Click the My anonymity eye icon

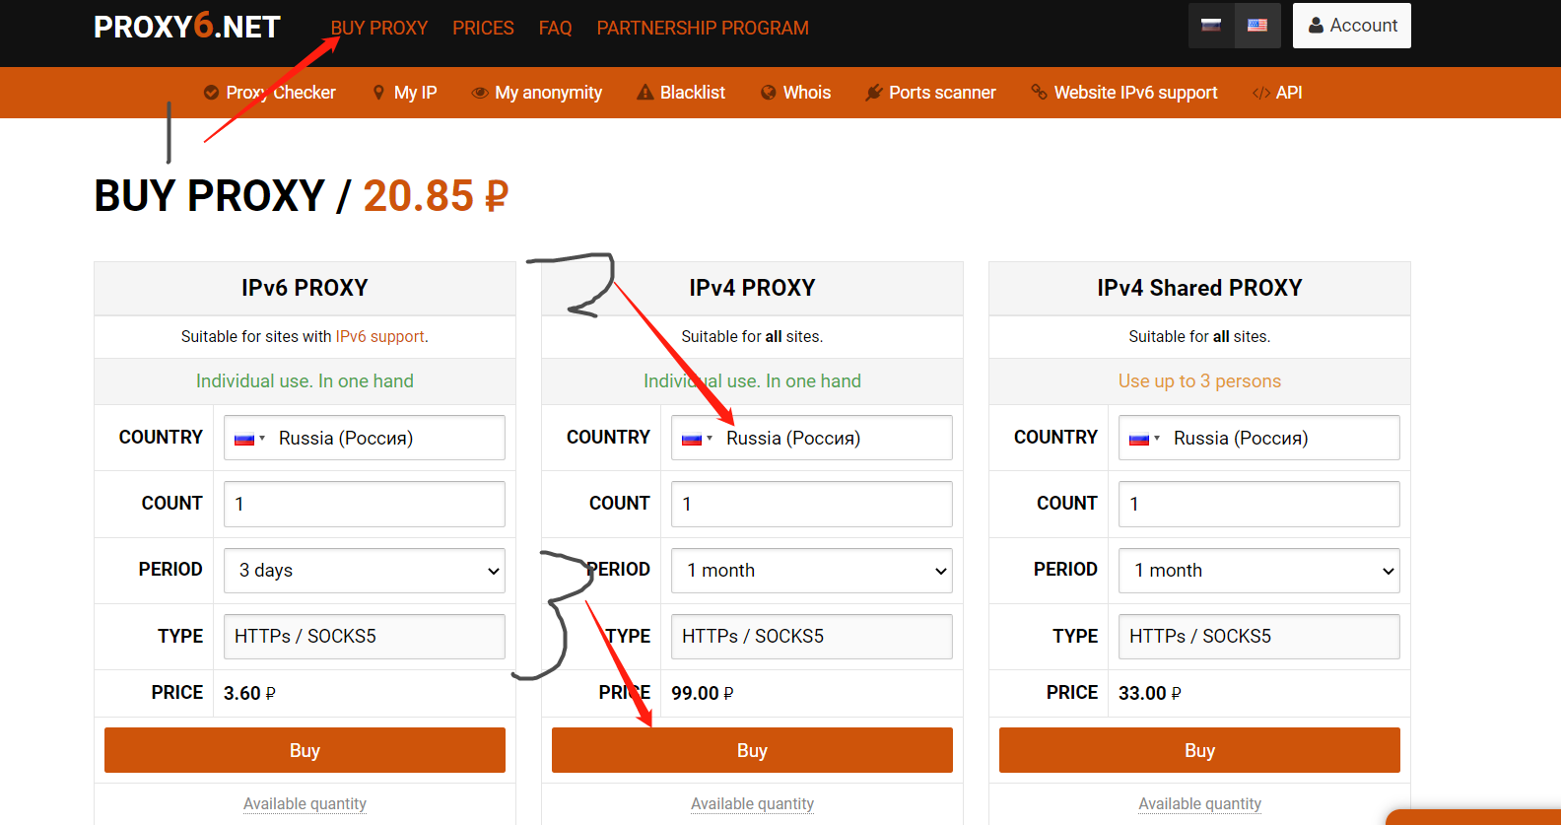pyautogui.click(x=480, y=93)
